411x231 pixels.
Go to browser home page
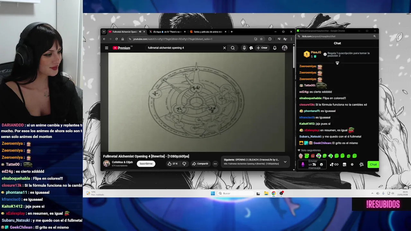click(x=122, y=39)
